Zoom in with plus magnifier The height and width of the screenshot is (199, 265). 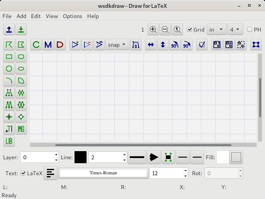153,30
